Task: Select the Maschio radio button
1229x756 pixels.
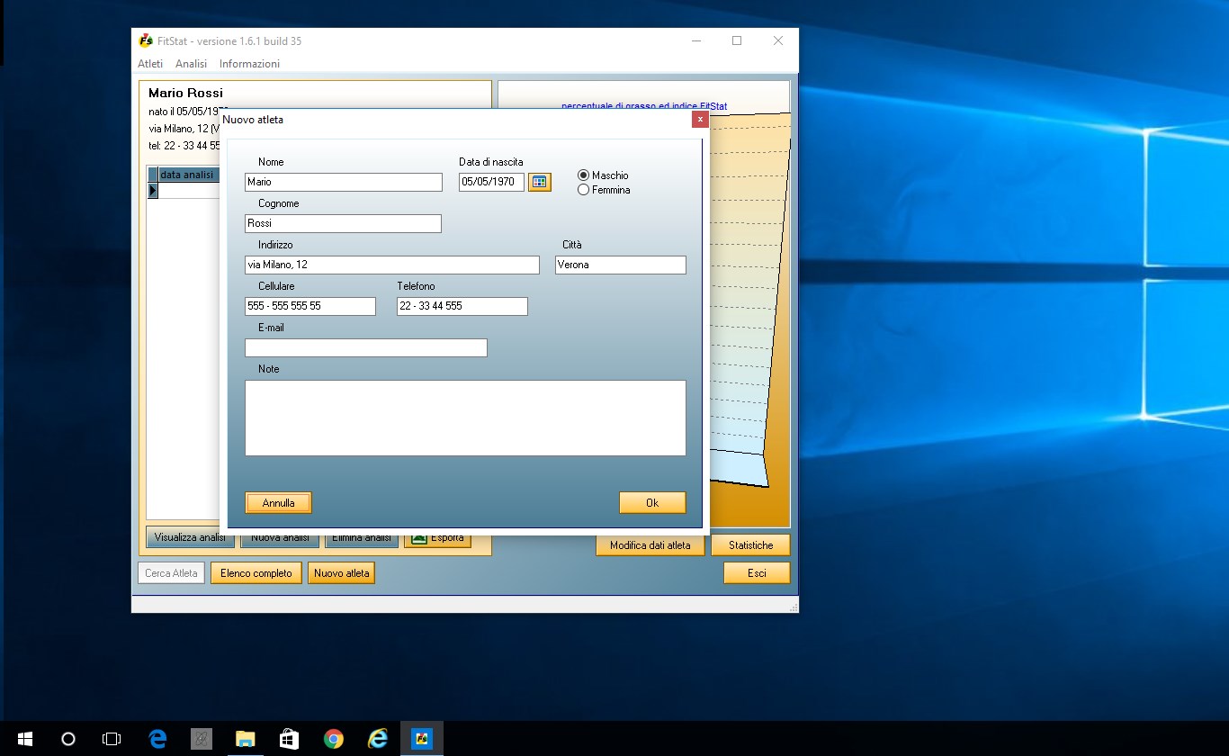Action: (584, 175)
